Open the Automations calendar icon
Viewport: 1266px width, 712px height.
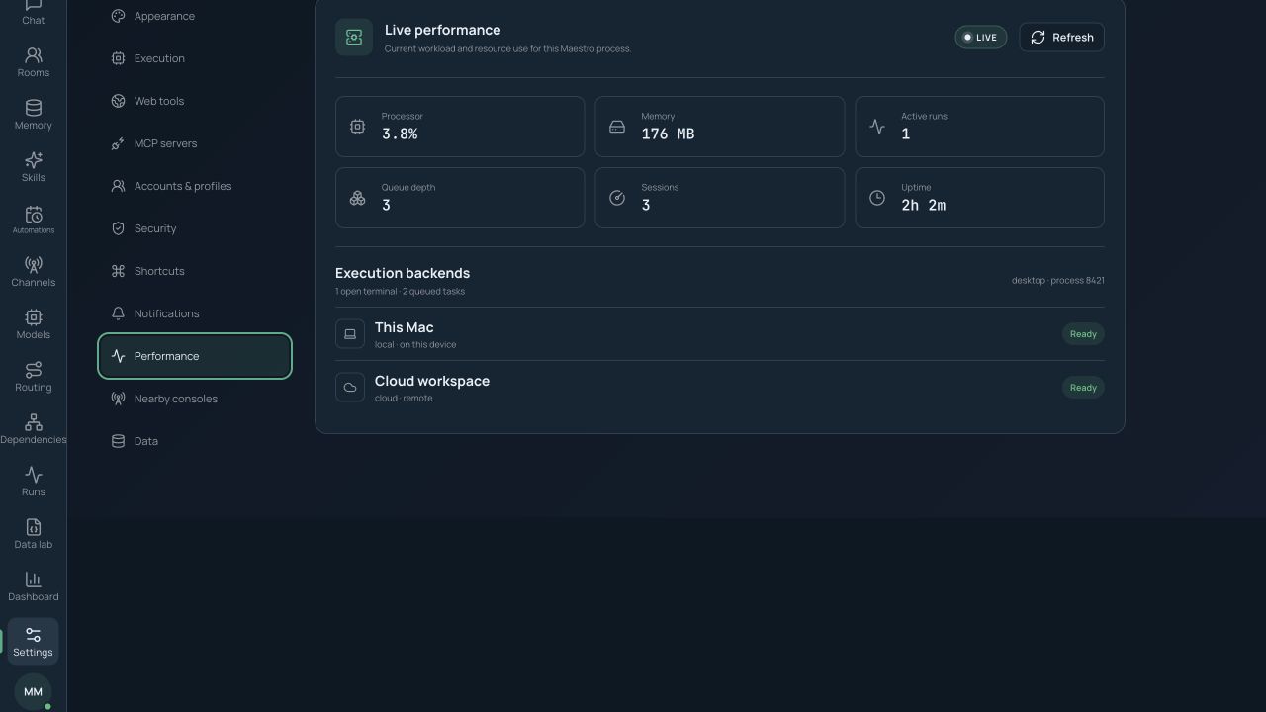33,214
